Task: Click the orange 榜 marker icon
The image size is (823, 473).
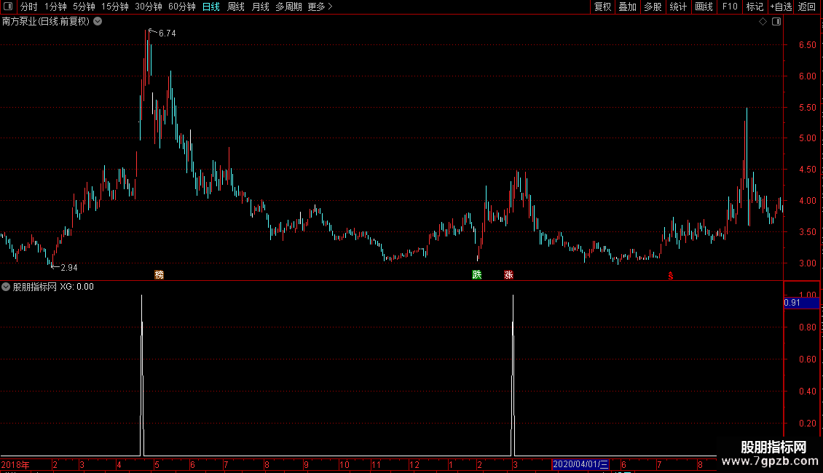Action: tap(159, 275)
